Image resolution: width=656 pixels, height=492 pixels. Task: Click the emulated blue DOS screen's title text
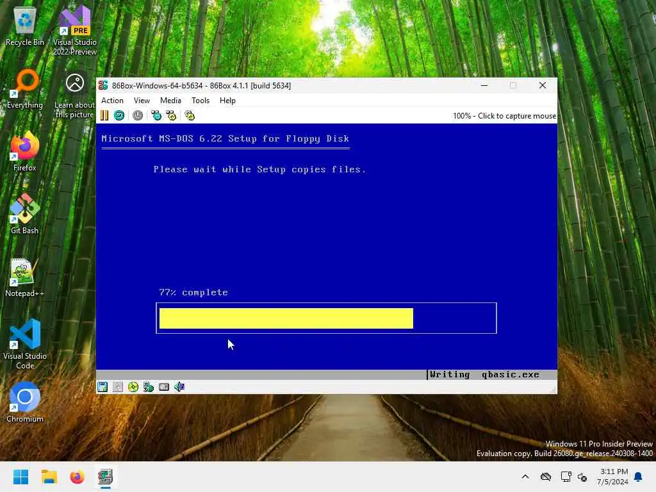click(x=225, y=138)
